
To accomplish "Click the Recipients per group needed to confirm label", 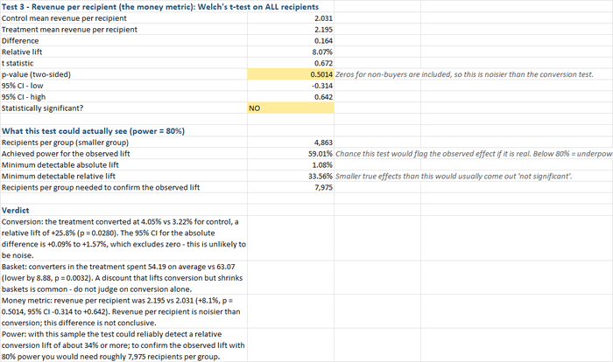I will [x=101, y=188].
